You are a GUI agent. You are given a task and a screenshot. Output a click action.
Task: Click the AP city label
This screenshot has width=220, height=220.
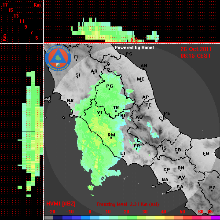[146, 97]
